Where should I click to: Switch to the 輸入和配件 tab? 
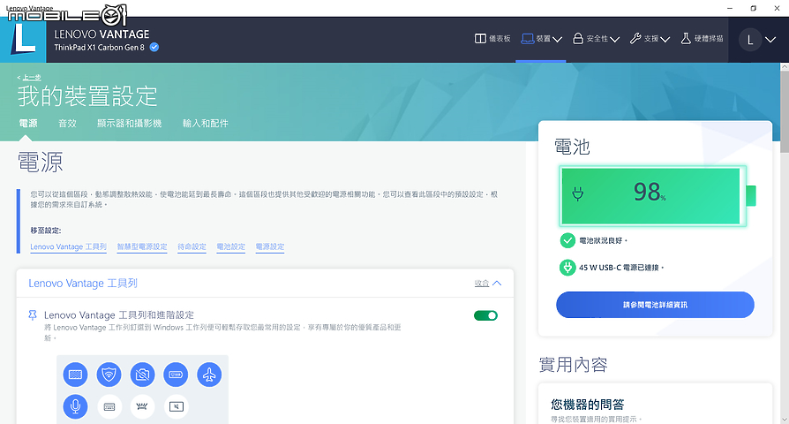(206, 124)
